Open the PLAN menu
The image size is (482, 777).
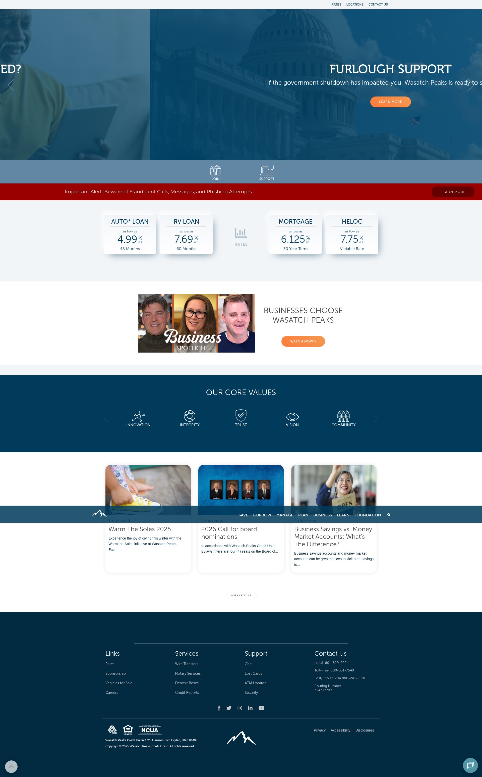tap(303, 515)
